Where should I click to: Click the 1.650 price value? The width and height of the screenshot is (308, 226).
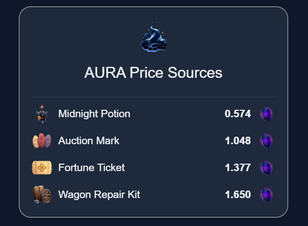click(238, 195)
